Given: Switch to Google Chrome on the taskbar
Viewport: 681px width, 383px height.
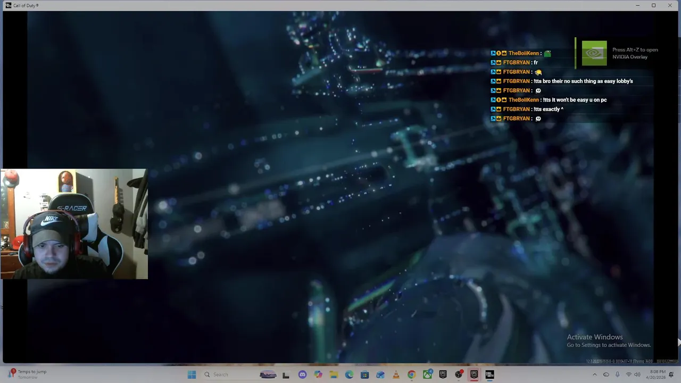Looking at the screenshot, I should [x=411, y=374].
